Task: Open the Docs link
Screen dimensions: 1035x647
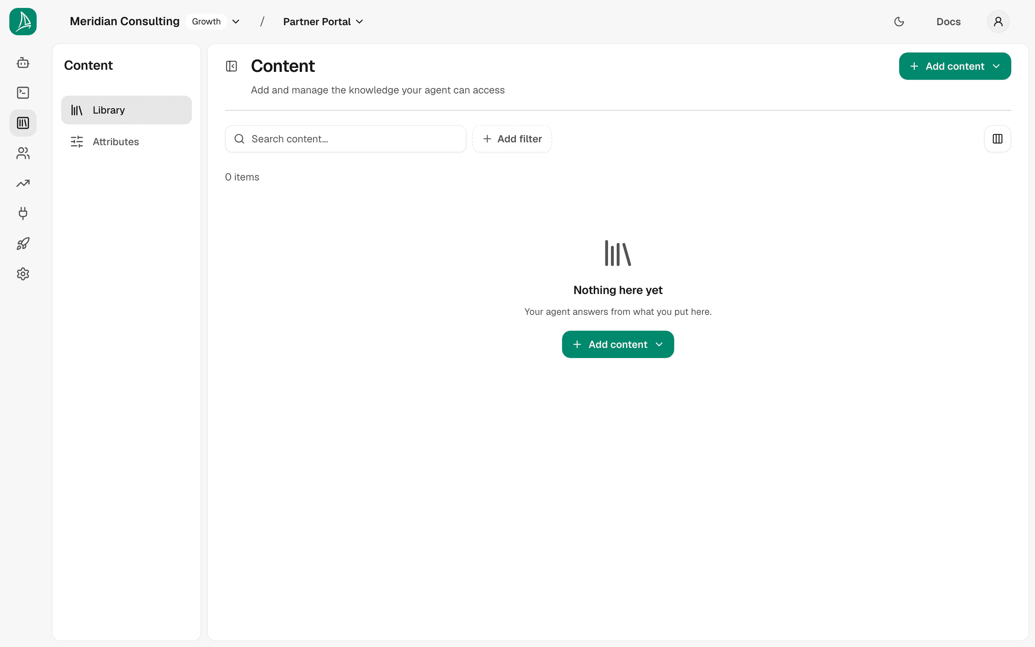Action: point(948,22)
